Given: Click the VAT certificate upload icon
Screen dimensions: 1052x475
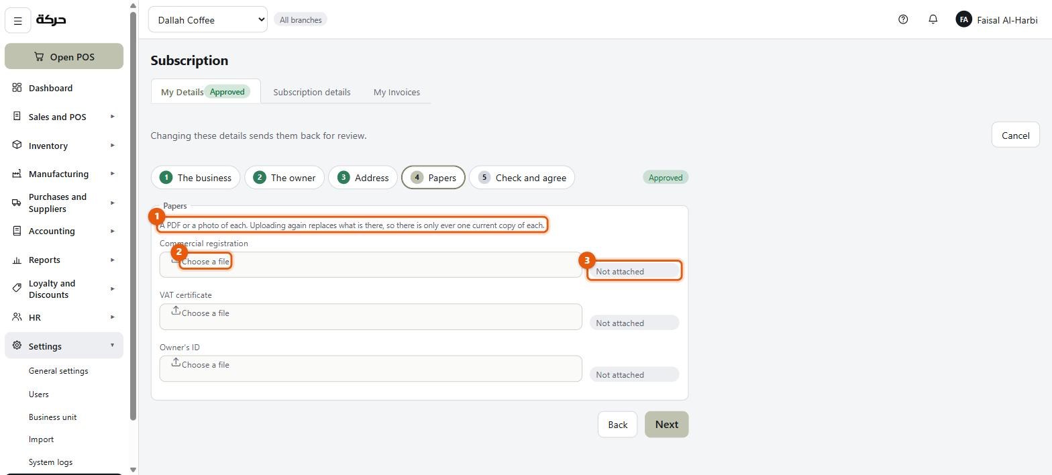Looking at the screenshot, I should (x=176, y=311).
